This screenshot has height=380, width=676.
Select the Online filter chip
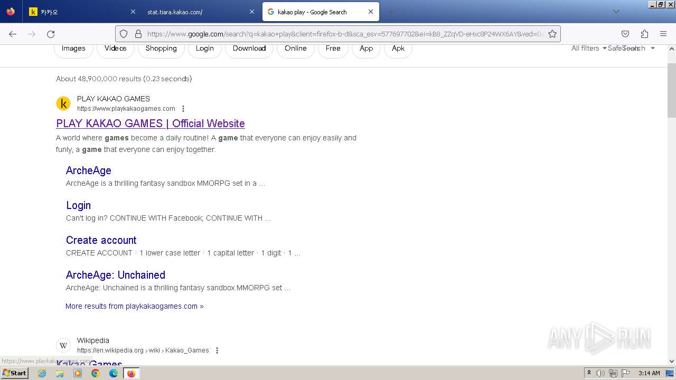click(x=296, y=49)
